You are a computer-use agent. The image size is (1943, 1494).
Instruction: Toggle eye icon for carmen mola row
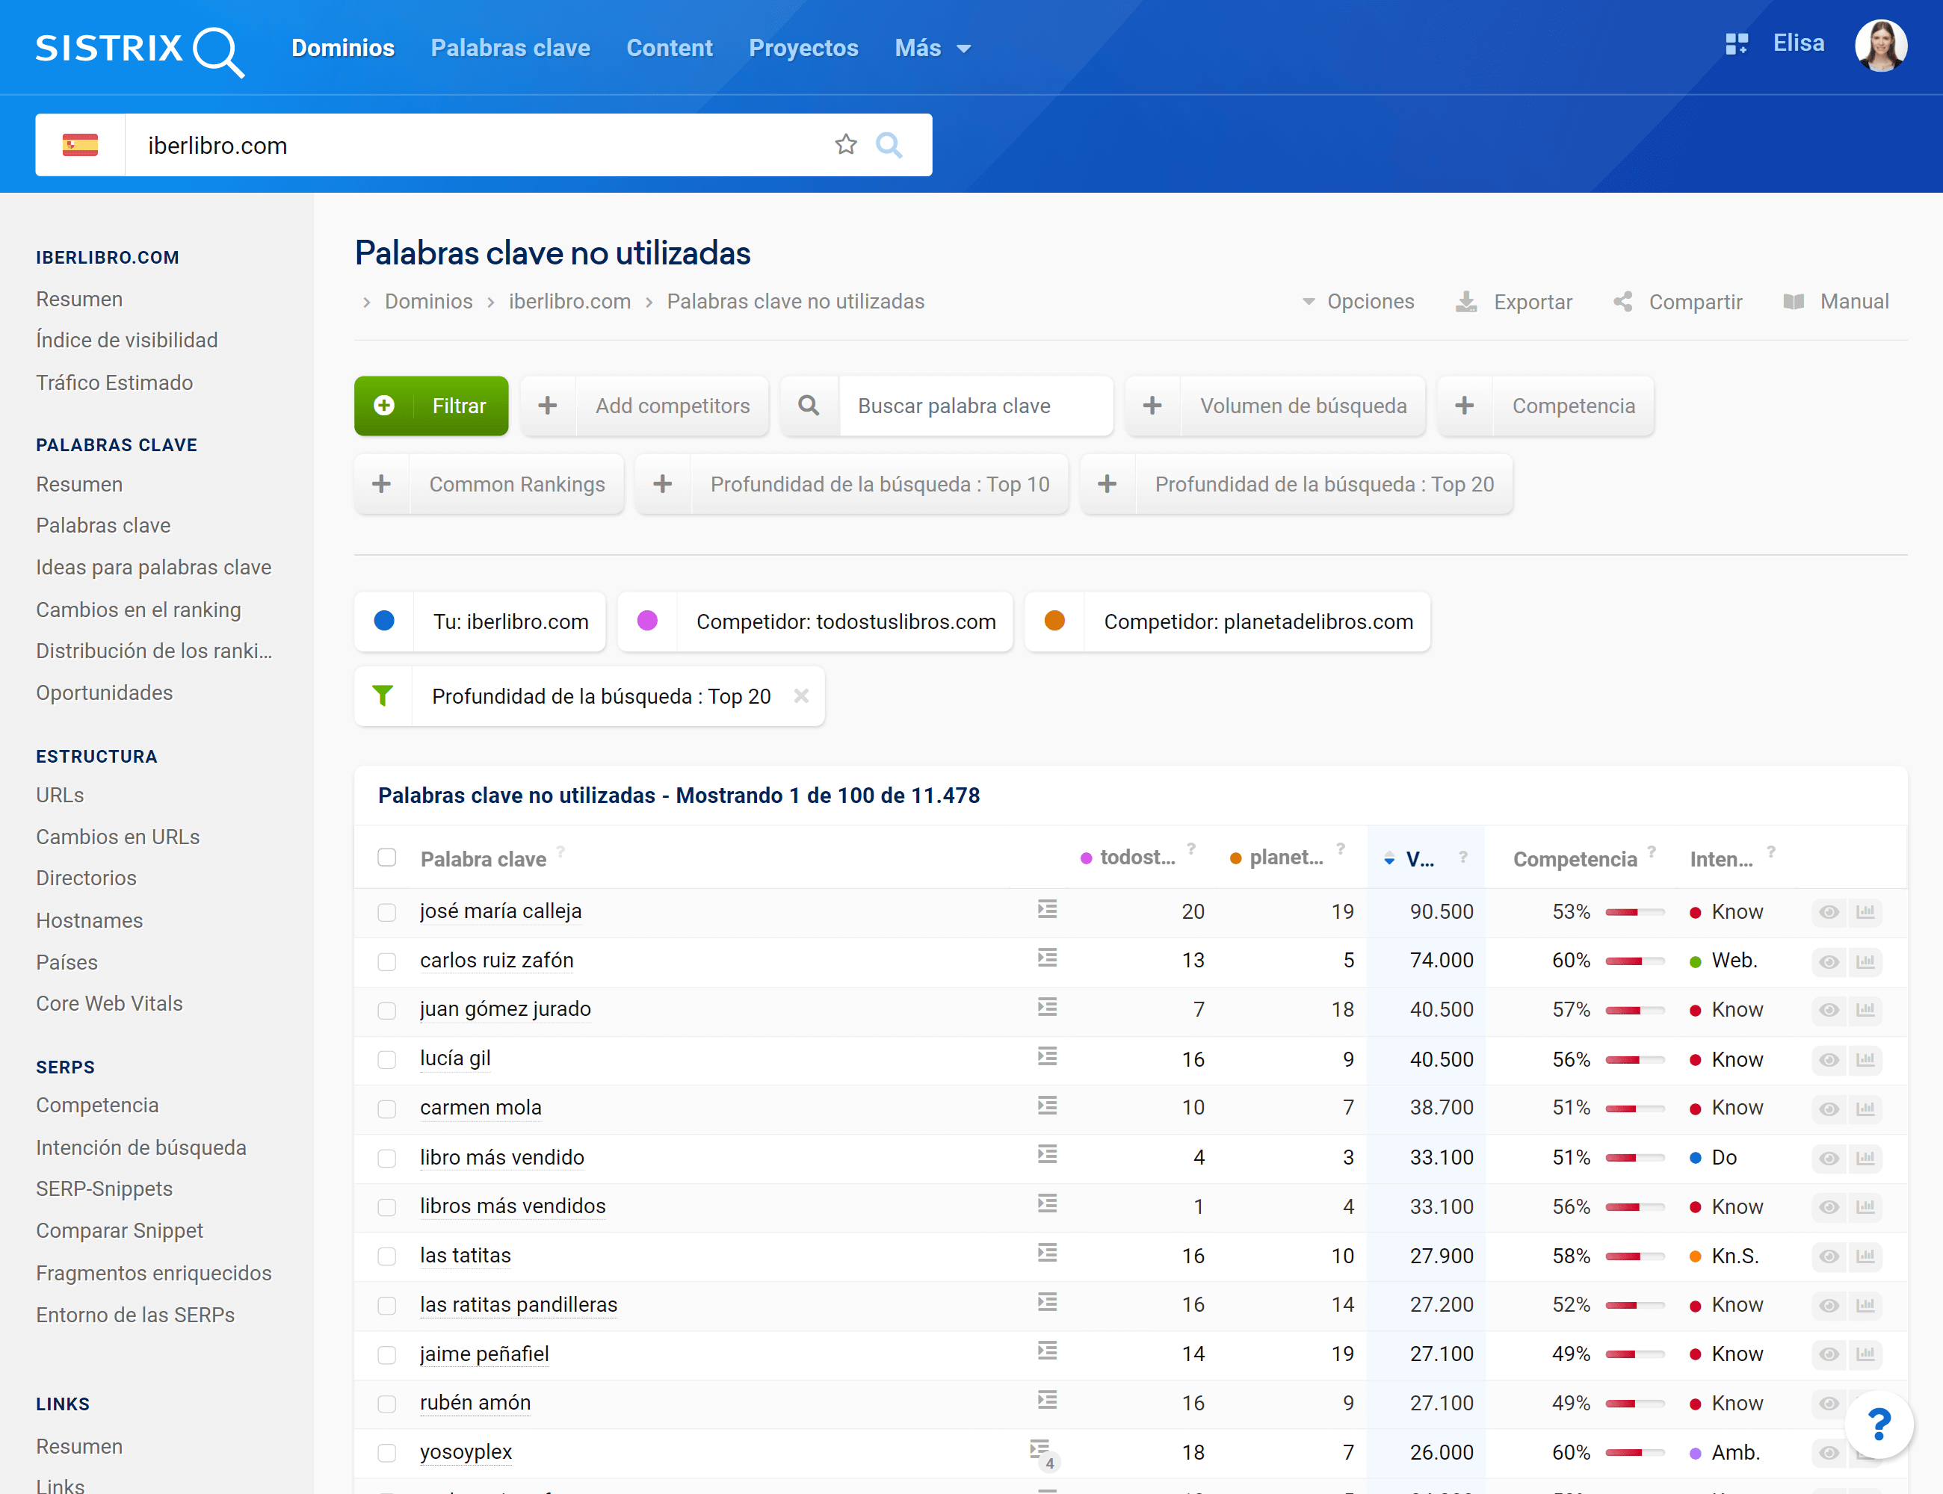click(x=1829, y=1108)
